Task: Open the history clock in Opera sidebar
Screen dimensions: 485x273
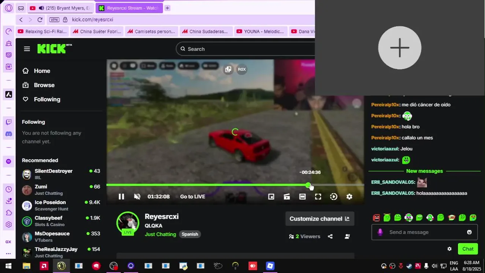Action: (x=9, y=189)
